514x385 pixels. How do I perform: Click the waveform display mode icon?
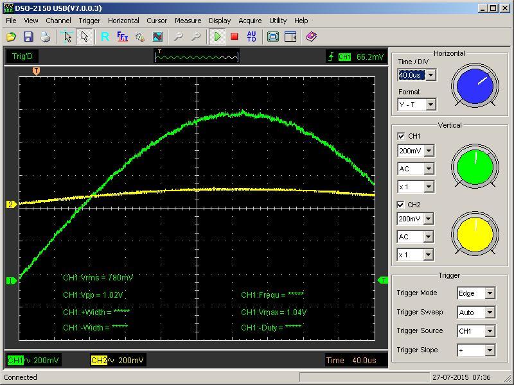[x=157, y=37]
